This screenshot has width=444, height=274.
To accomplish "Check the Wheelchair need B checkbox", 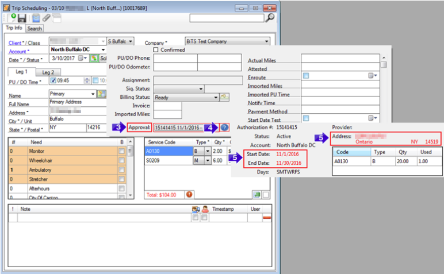I will [x=121, y=161].
